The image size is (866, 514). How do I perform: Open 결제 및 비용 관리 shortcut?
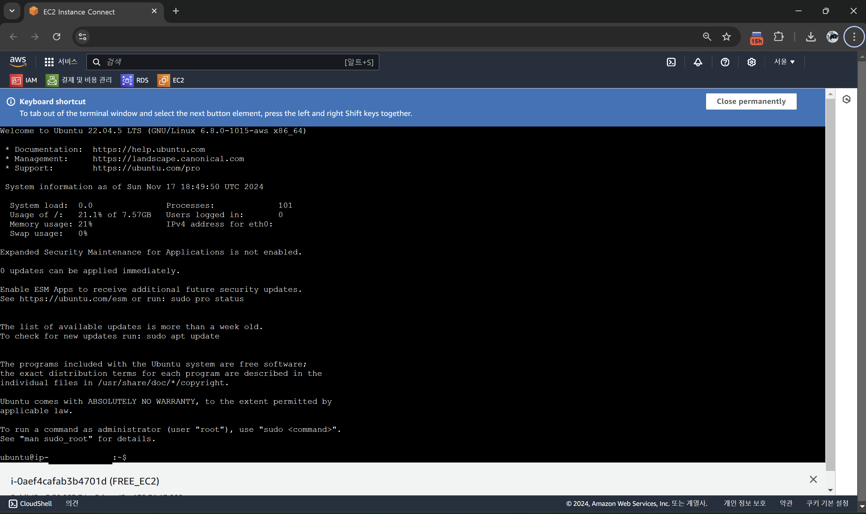click(79, 80)
